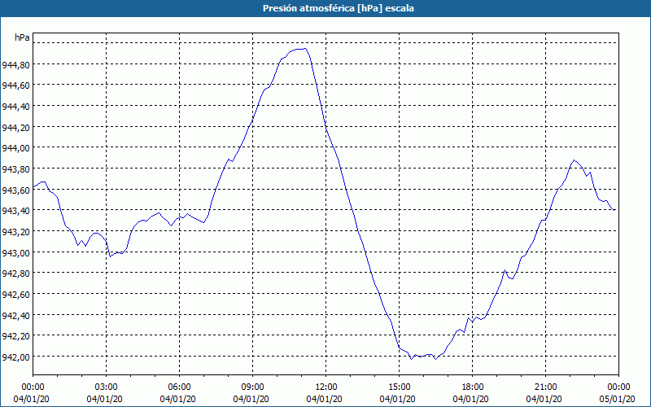Click the hPa unit label
Screen dimensions: 651x407
[x=22, y=37]
